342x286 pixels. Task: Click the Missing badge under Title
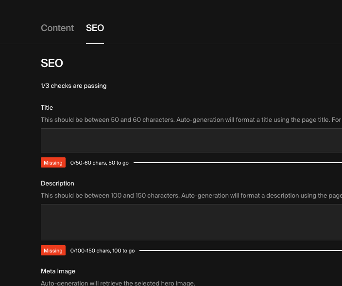[53, 163]
